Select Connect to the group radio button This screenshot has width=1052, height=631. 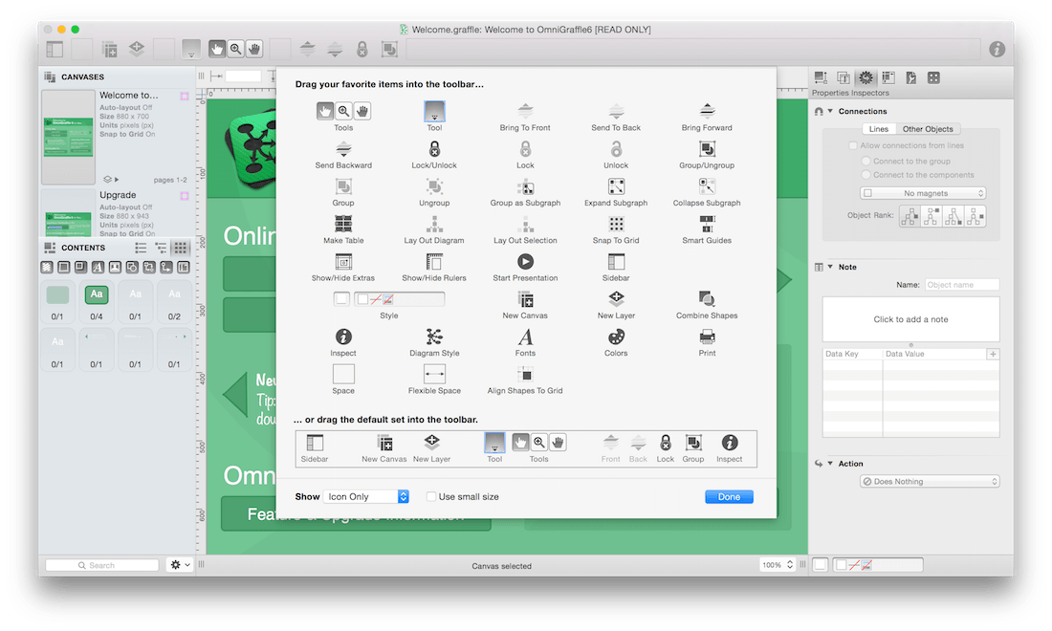pyautogui.click(x=866, y=161)
